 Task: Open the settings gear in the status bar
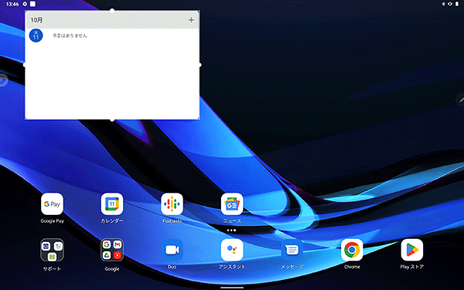[25, 4]
